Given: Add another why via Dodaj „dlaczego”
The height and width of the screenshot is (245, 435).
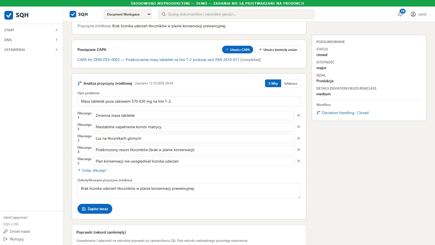Looking at the screenshot, I should [92, 170].
